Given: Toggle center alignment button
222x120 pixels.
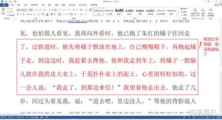Looking at the screenshot, I should tap(62, 14).
